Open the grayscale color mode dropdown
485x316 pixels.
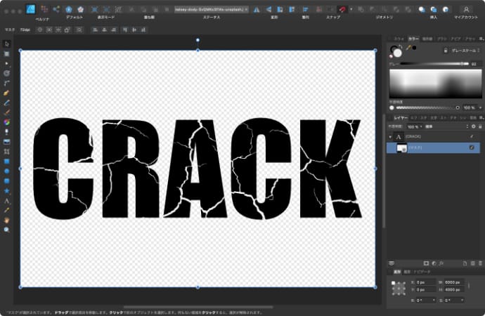(x=464, y=51)
